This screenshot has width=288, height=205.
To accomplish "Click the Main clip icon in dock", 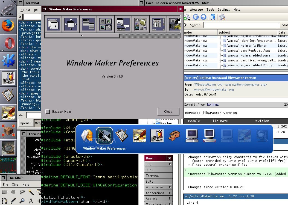I will pyautogui.click(x=8, y=8).
